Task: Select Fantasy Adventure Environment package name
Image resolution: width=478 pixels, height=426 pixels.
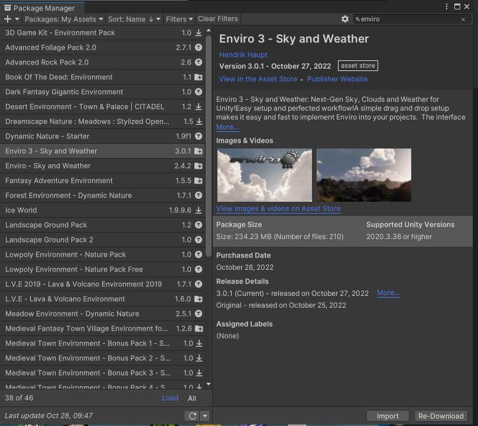Action: 59,180
